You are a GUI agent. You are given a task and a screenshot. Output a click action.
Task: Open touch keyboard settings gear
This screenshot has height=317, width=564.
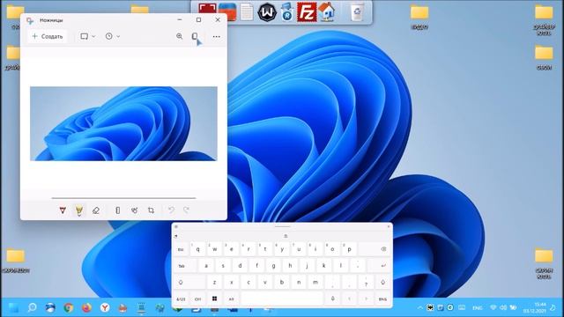tap(176, 227)
